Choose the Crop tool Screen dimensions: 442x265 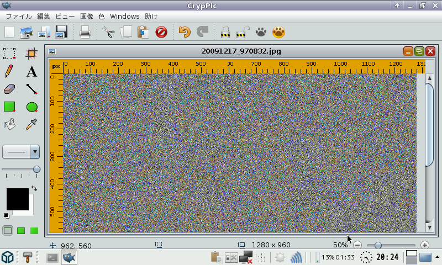31,53
